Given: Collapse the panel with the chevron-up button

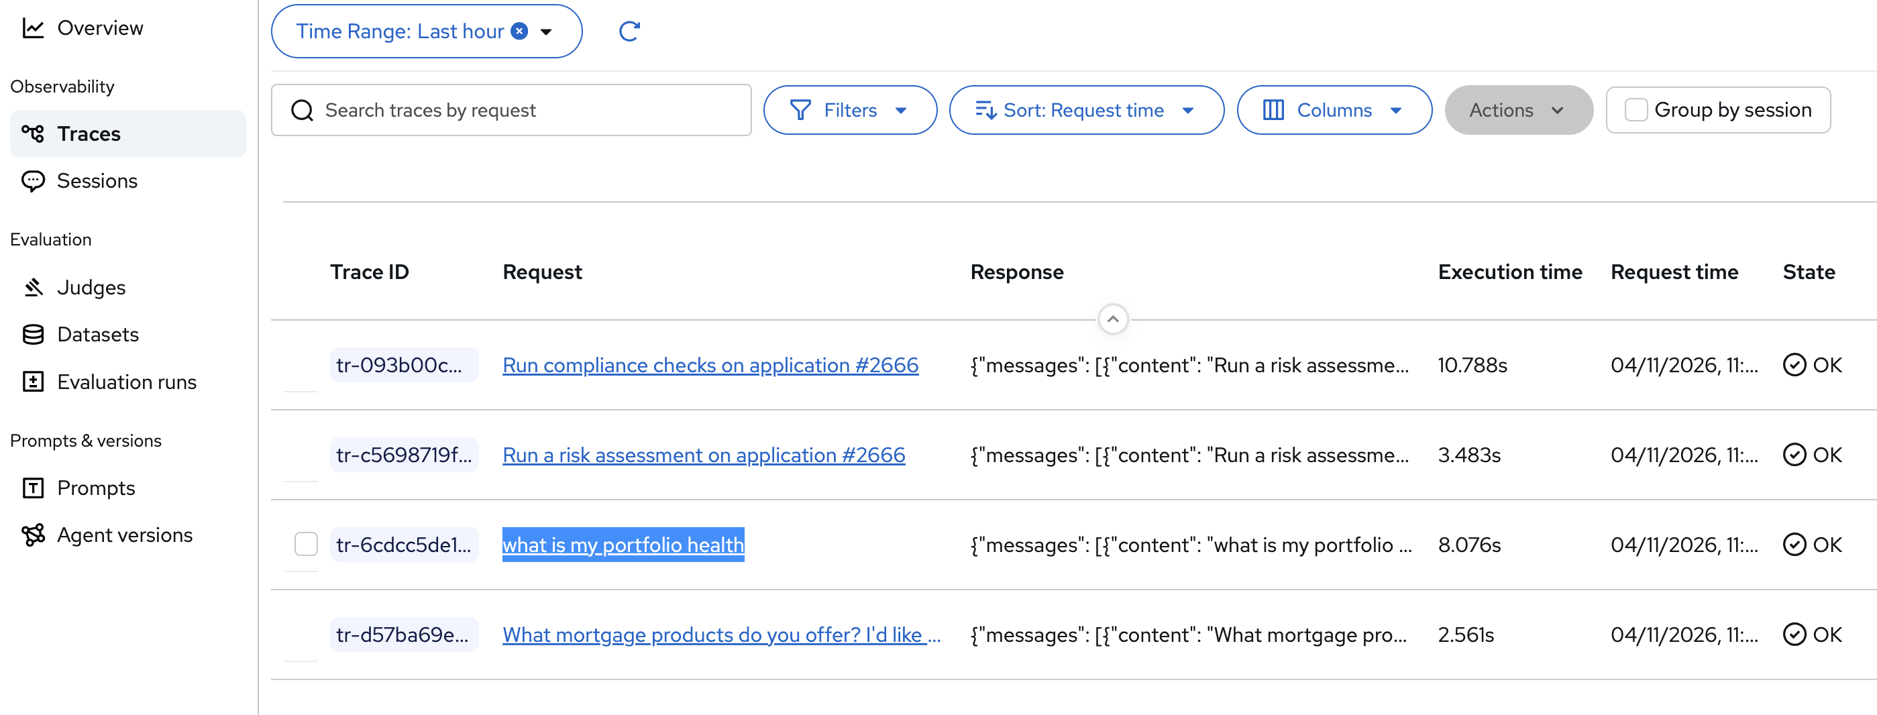Looking at the screenshot, I should click(x=1113, y=319).
